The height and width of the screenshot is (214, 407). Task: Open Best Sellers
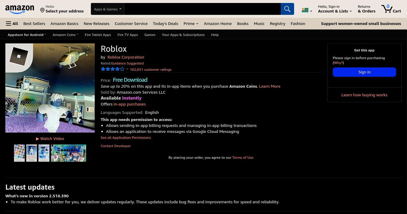34,23
